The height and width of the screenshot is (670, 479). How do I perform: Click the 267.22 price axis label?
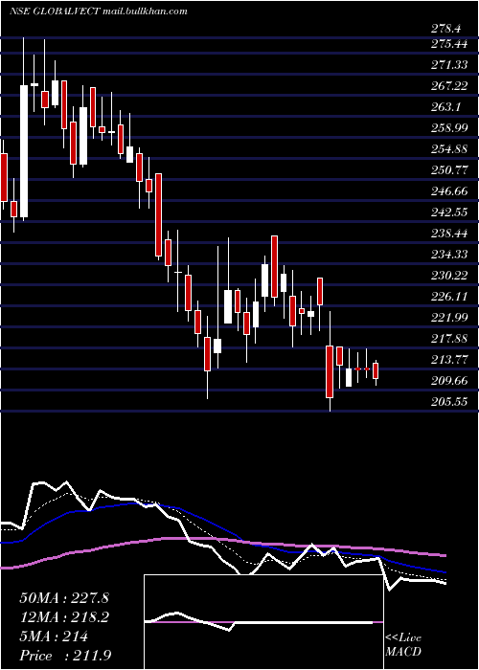[451, 86]
